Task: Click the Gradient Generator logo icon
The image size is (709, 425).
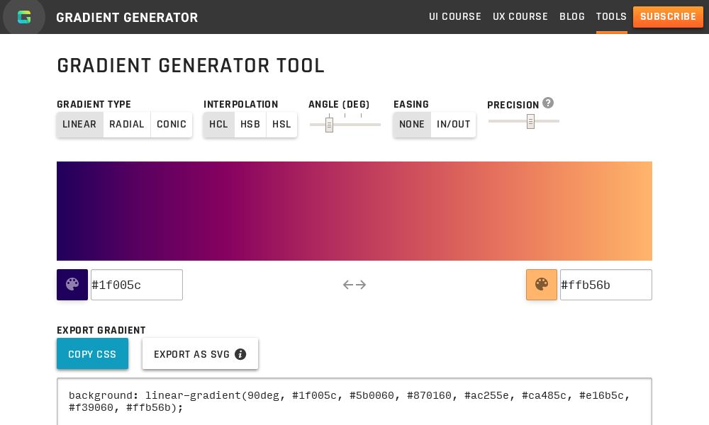Action: point(24,17)
